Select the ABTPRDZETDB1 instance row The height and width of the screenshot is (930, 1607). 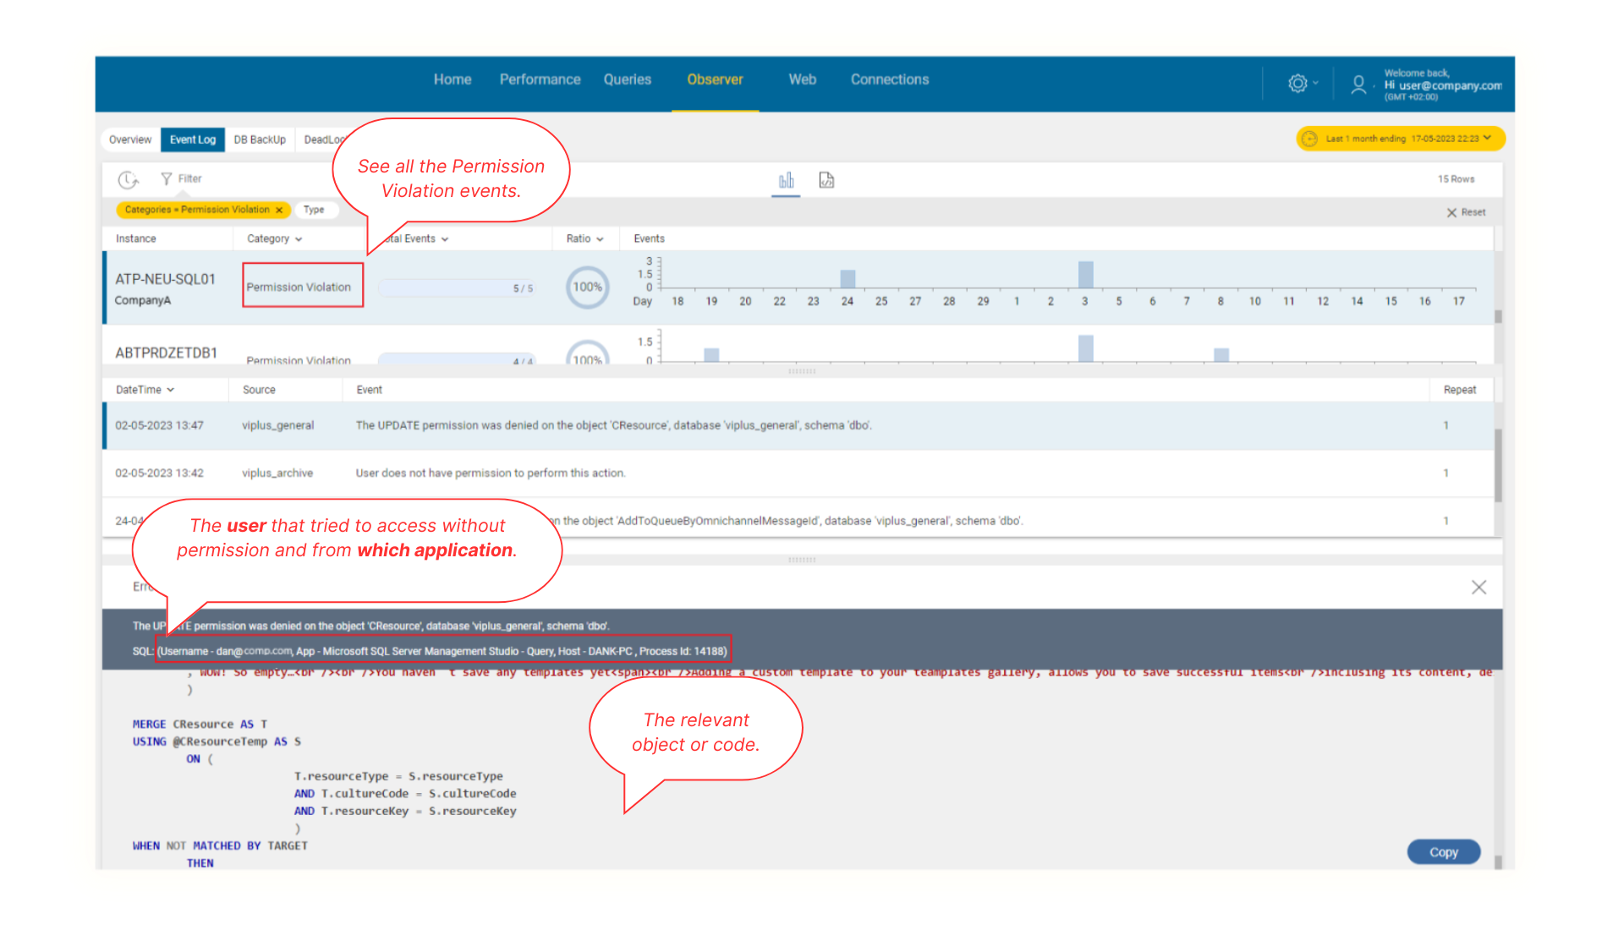pyautogui.click(x=798, y=346)
